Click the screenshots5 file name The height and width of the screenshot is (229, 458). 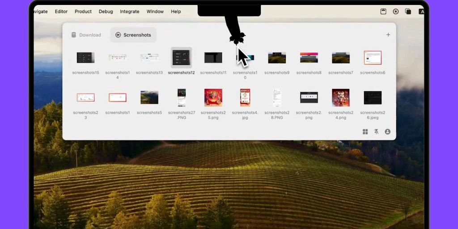[149, 113]
